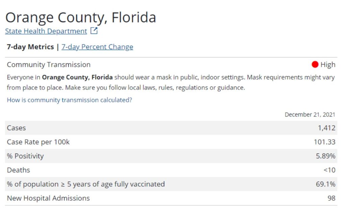This screenshot has height=218, width=346.
Task: Click the Community Transmission label
Action: (x=49, y=64)
